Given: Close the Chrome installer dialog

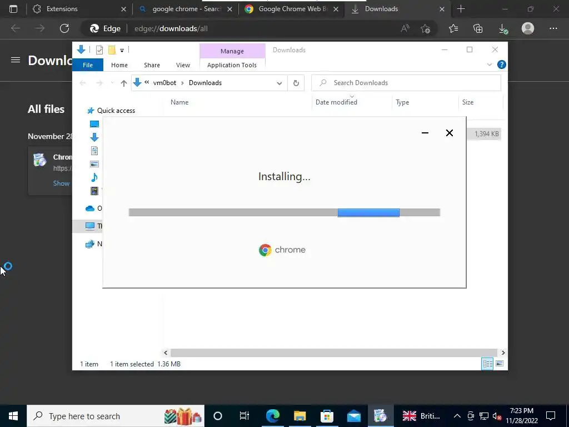Looking at the screenshot, I should [x=449, y=133].
